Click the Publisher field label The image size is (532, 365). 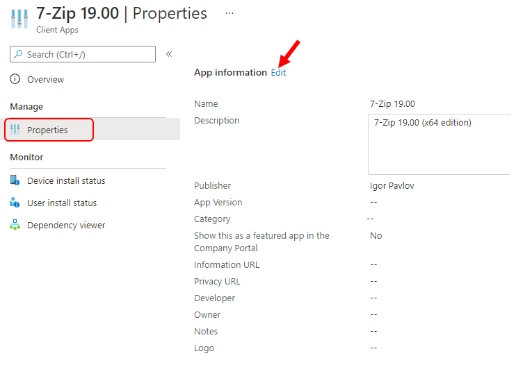pyautogui.click(x=212, y=186)
